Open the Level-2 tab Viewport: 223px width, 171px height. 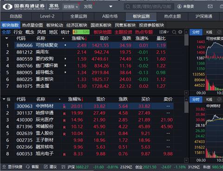tap(47, 16)
